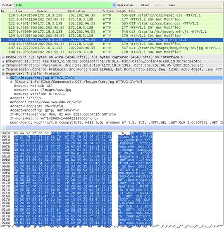224x230 pixels.
Task: Select packet 198 in the list
Action: coord(112,52)
